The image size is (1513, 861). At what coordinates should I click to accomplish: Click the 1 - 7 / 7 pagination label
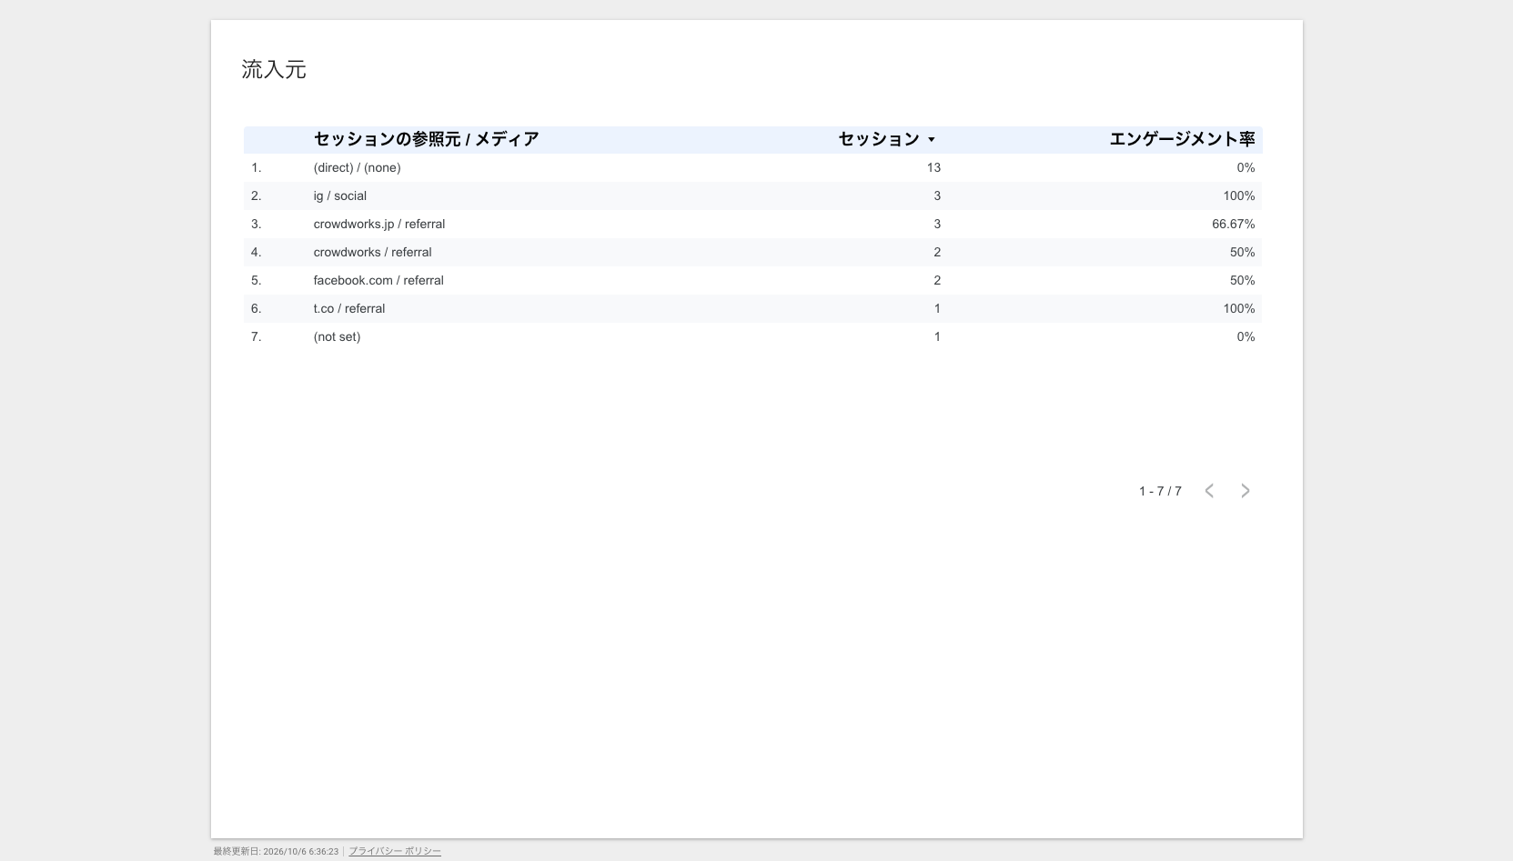click(1160, 491)
